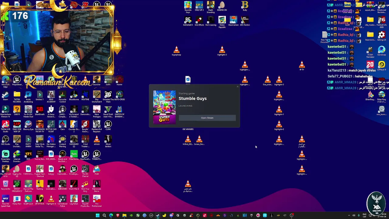The width and height of the screenshot is (389, 219).
Task: Select the OBS Studio shortcut
Action: point(5,140)
